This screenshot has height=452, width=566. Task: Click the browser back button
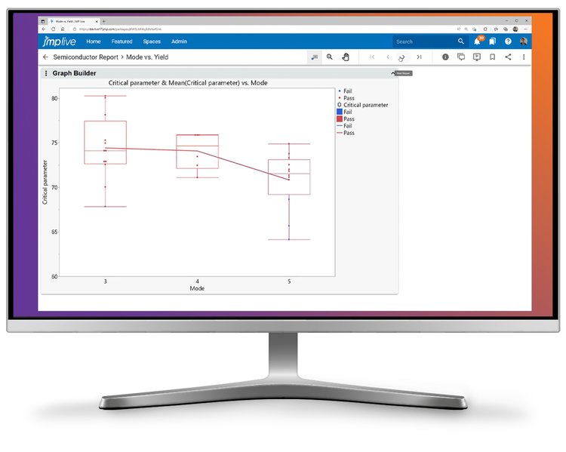click(x=44, y=29)
